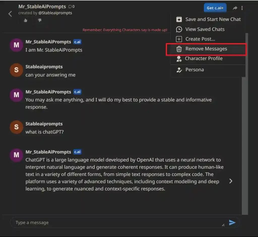This screenshot has height=237, width=258.
Task: Select Remove Messages option
Action: coord(206,49)
